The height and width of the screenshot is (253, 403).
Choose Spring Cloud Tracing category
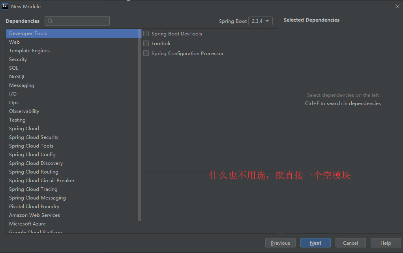click(72, 189)
